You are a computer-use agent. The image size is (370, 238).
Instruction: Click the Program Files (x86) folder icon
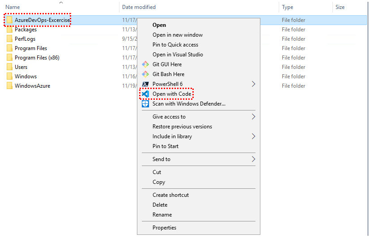10,58
